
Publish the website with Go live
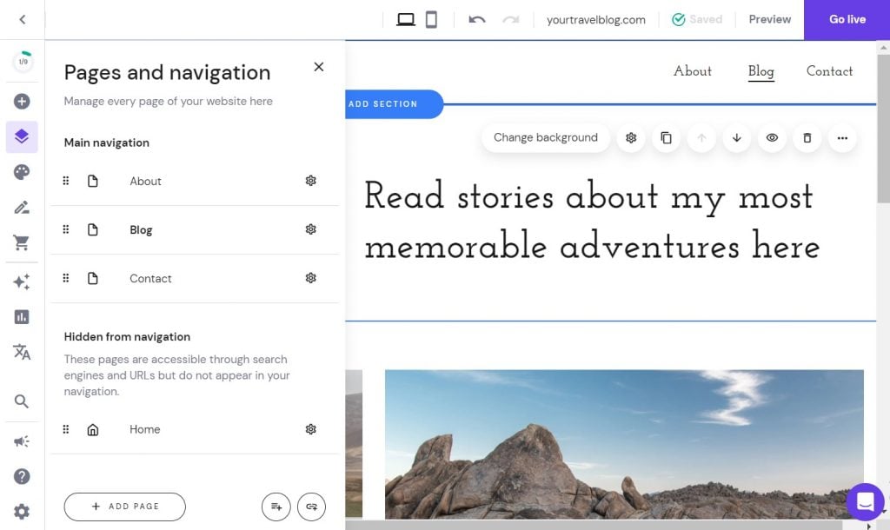click(x=846, y=18)
